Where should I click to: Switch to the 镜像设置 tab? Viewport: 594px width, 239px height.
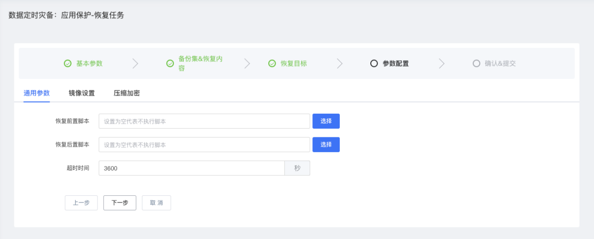click(x=82, y=93)
